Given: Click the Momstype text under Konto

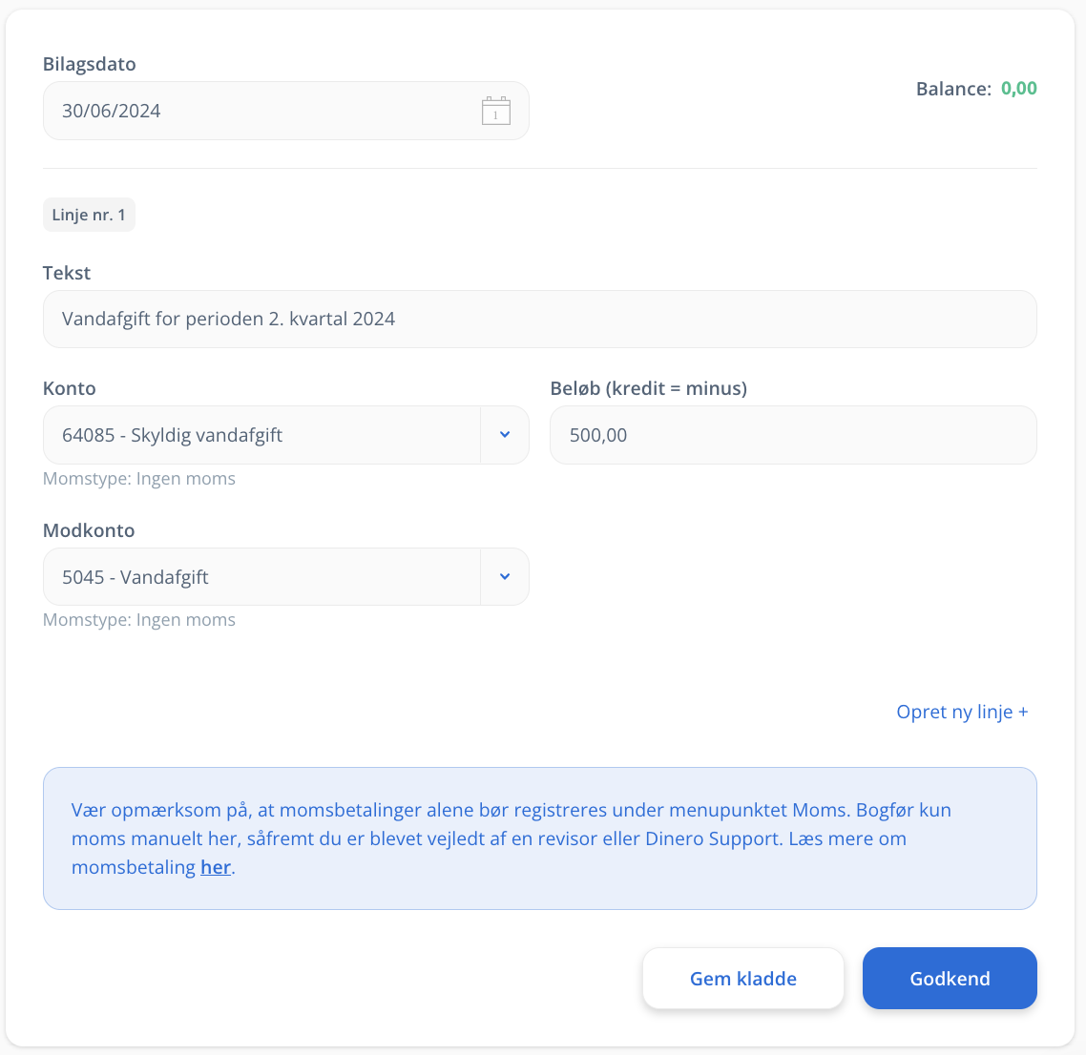Looking at the screenshot, I should click(139, 478).
